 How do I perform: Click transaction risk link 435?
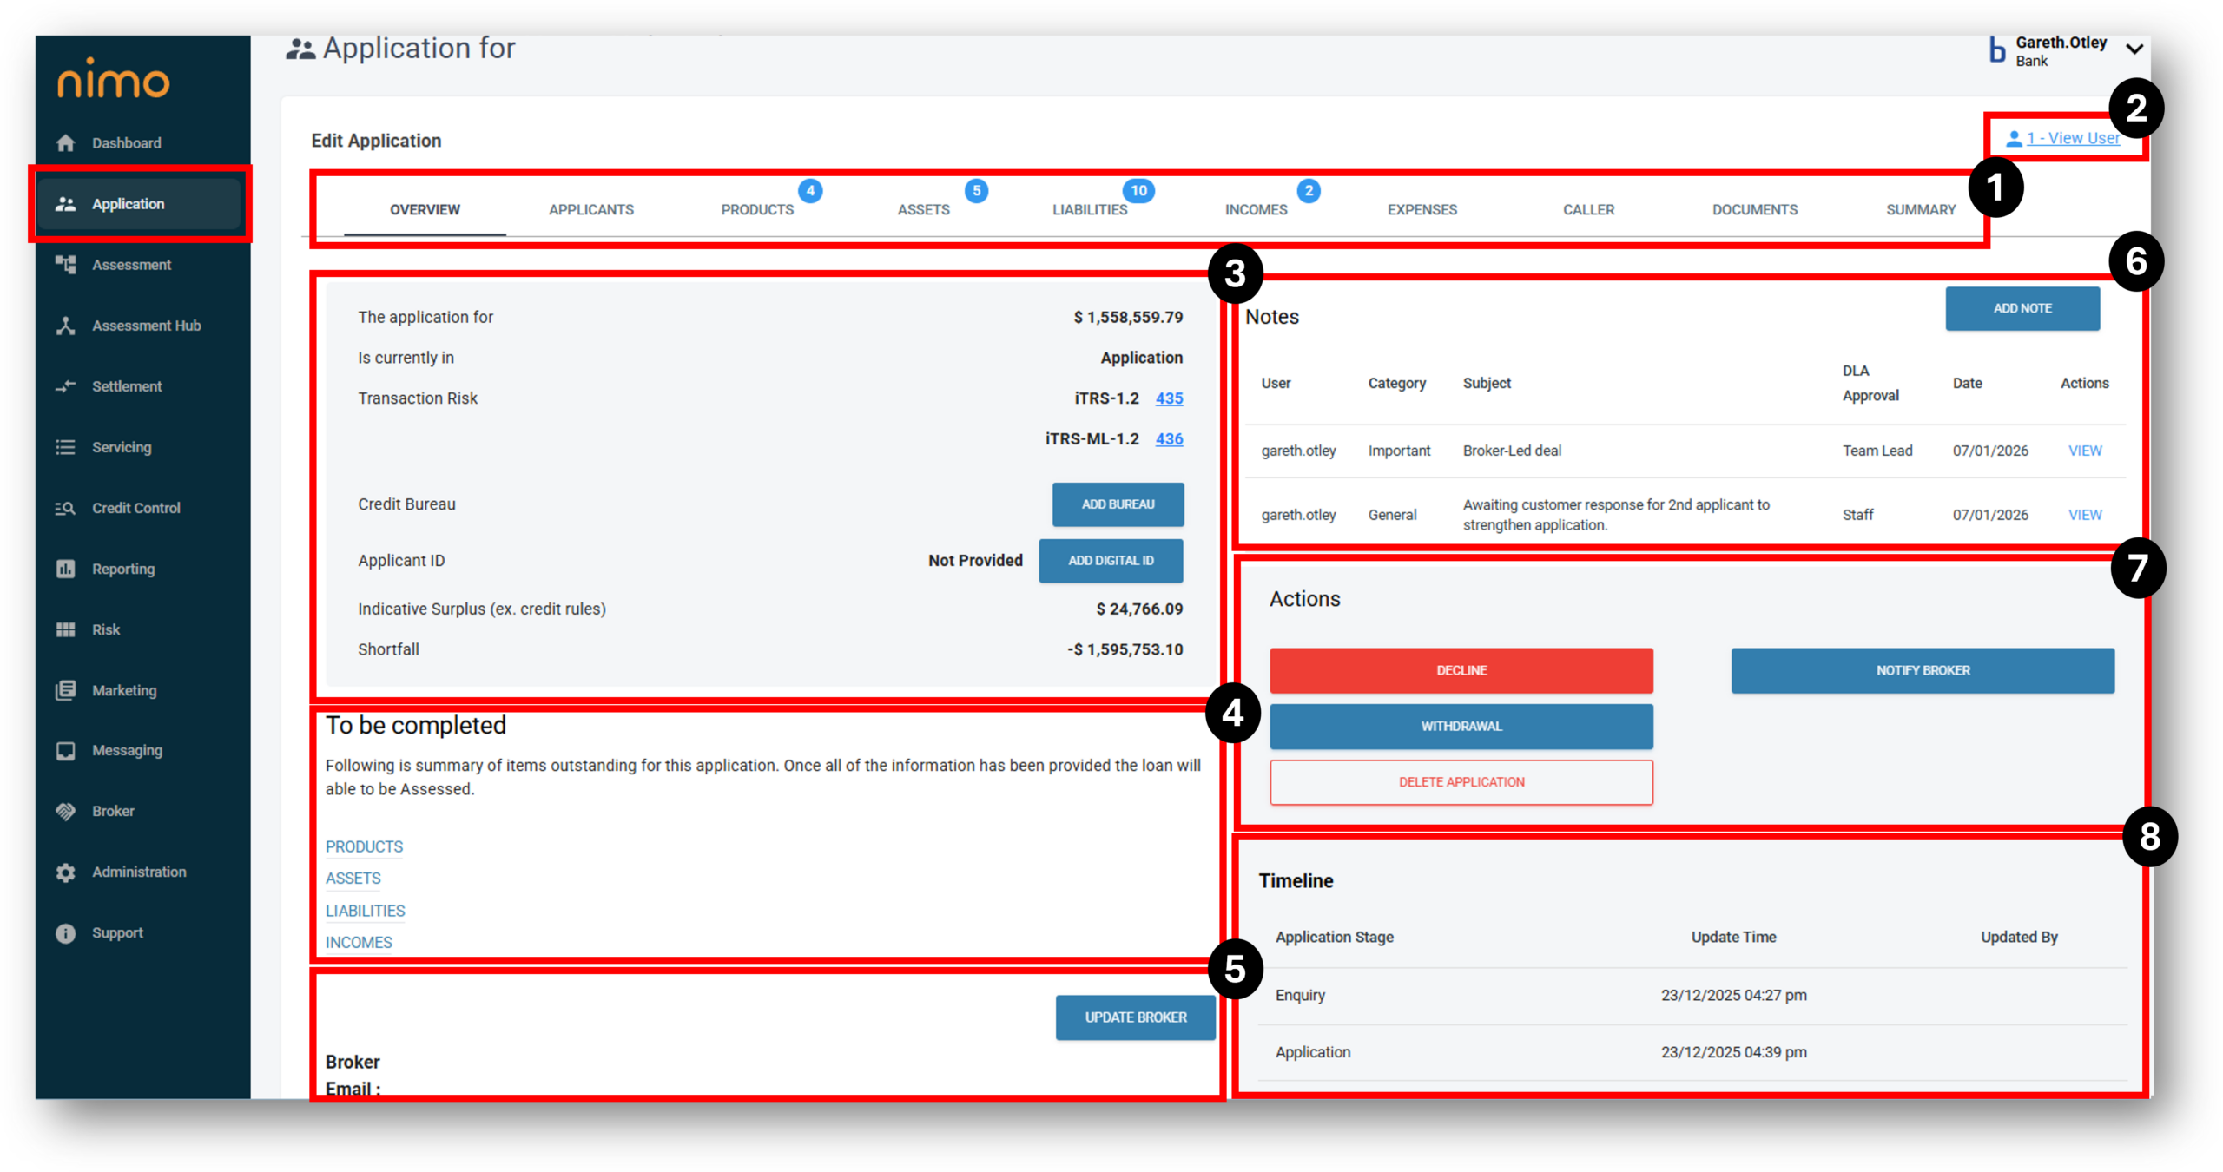point(1169,398)
